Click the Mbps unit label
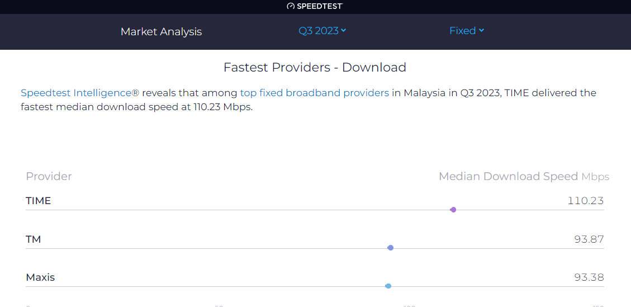 pos(595,177)
